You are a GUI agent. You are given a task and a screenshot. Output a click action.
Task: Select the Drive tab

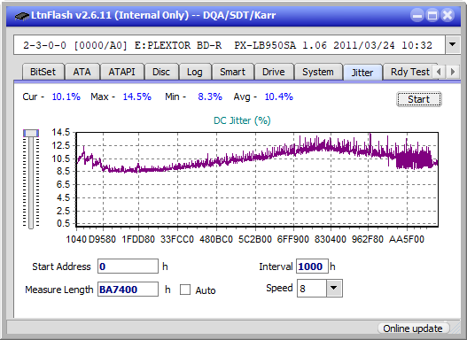click(274, 72)
